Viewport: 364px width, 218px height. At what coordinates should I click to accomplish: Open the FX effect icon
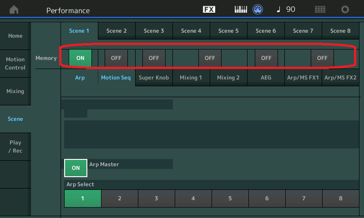(209, 10)
